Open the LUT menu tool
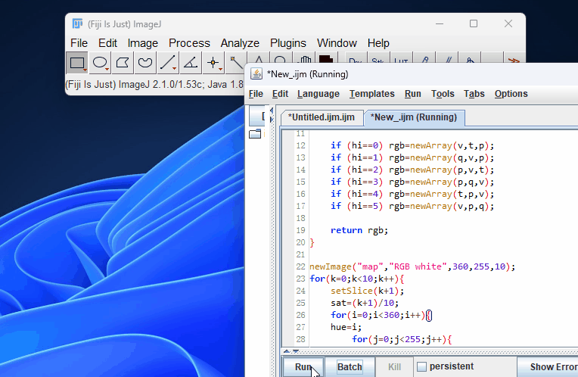Screen dimensions: 578x377 pos(401,58)
